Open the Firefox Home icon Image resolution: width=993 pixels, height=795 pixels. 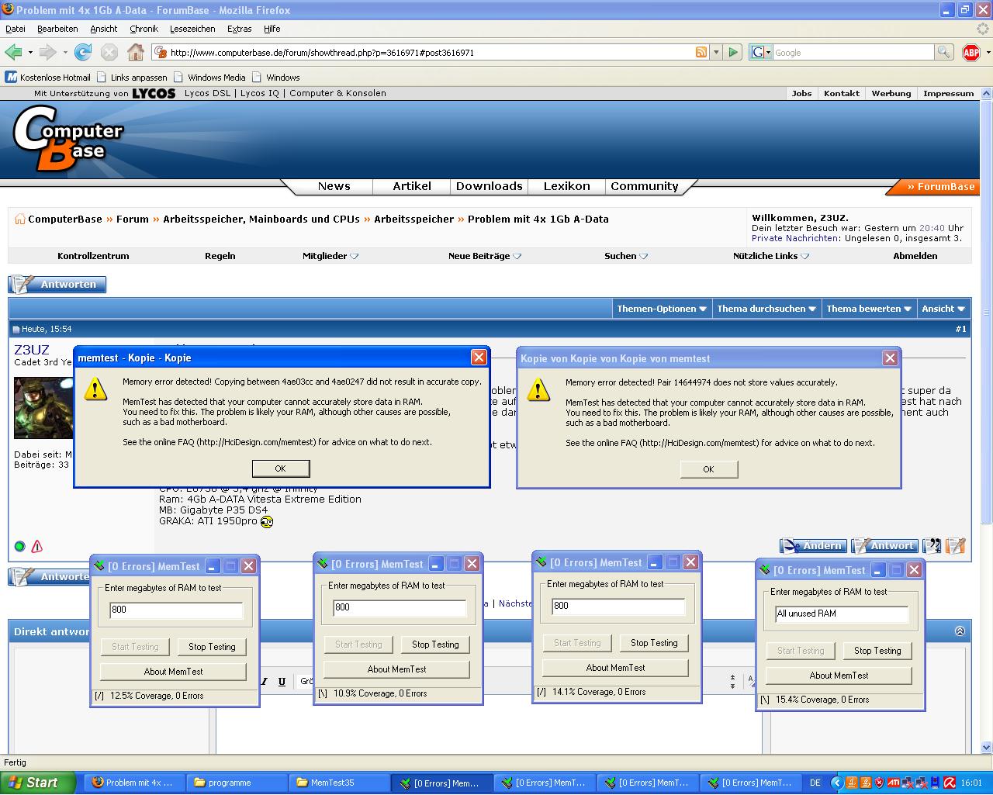136,52
